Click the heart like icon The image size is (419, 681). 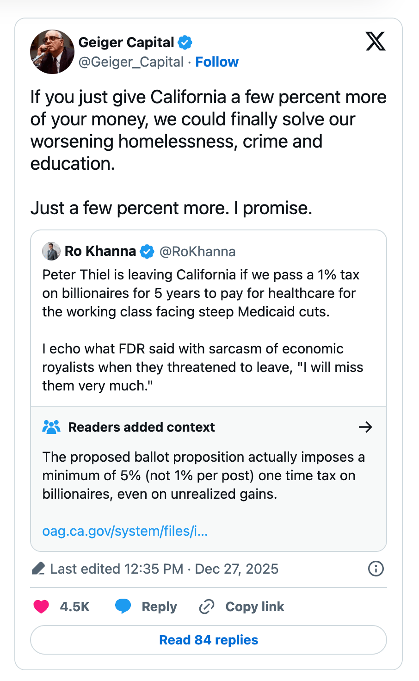[42, 606]
